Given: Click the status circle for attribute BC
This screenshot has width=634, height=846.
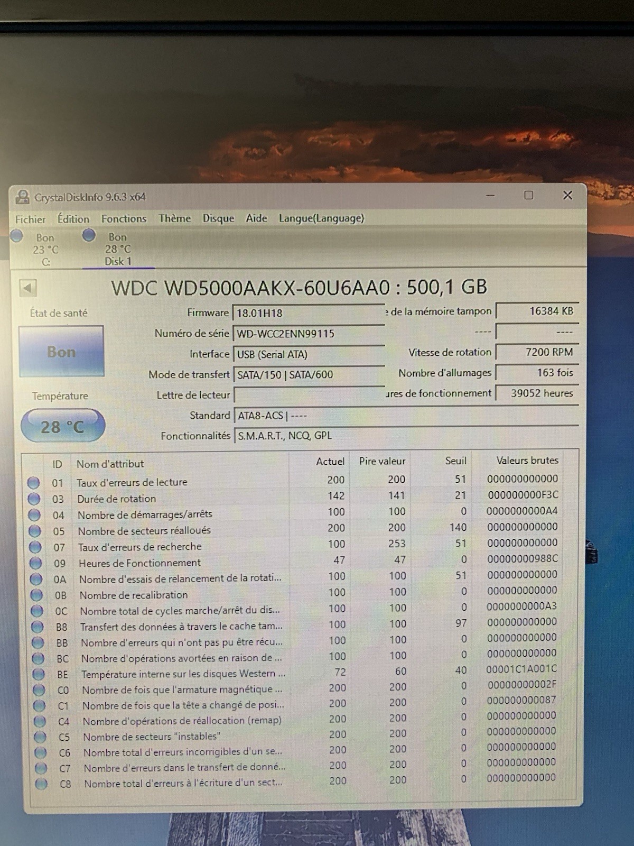Looking at the screenshot, I should coord(38,659).
